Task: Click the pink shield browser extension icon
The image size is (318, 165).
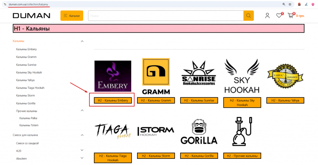Action: coord(313,4)
